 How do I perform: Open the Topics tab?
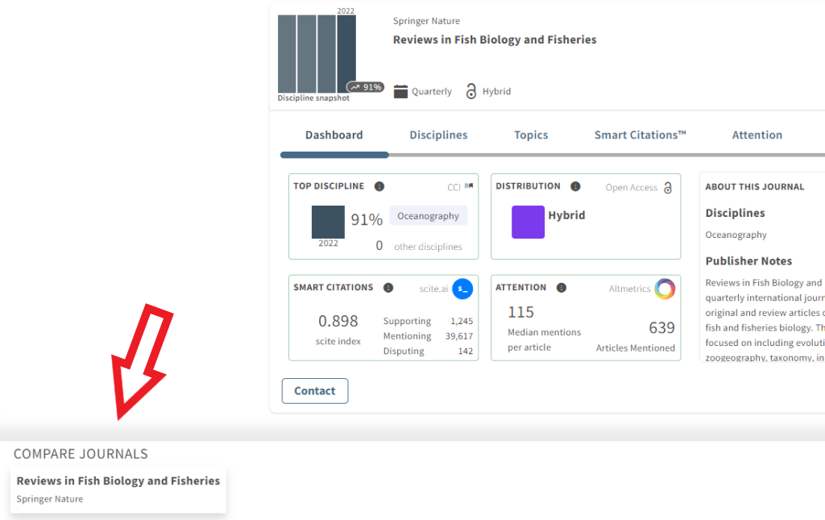click(x=531, y=135)
